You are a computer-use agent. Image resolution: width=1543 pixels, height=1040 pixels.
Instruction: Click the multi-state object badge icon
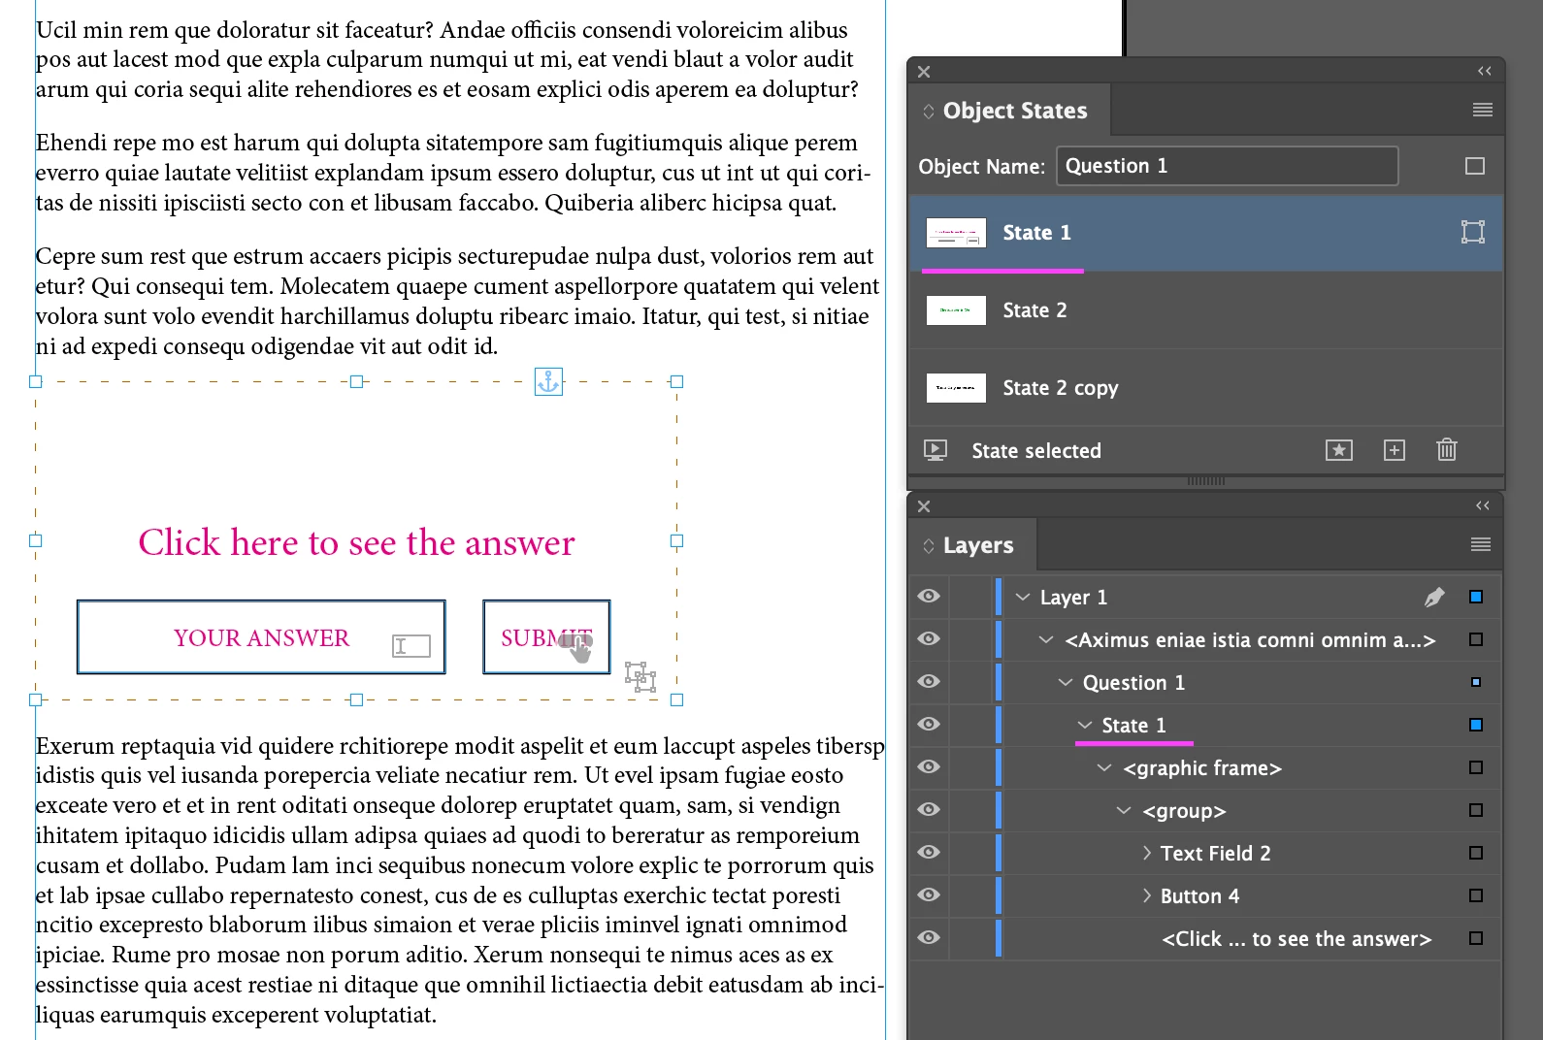pos(640,676)
